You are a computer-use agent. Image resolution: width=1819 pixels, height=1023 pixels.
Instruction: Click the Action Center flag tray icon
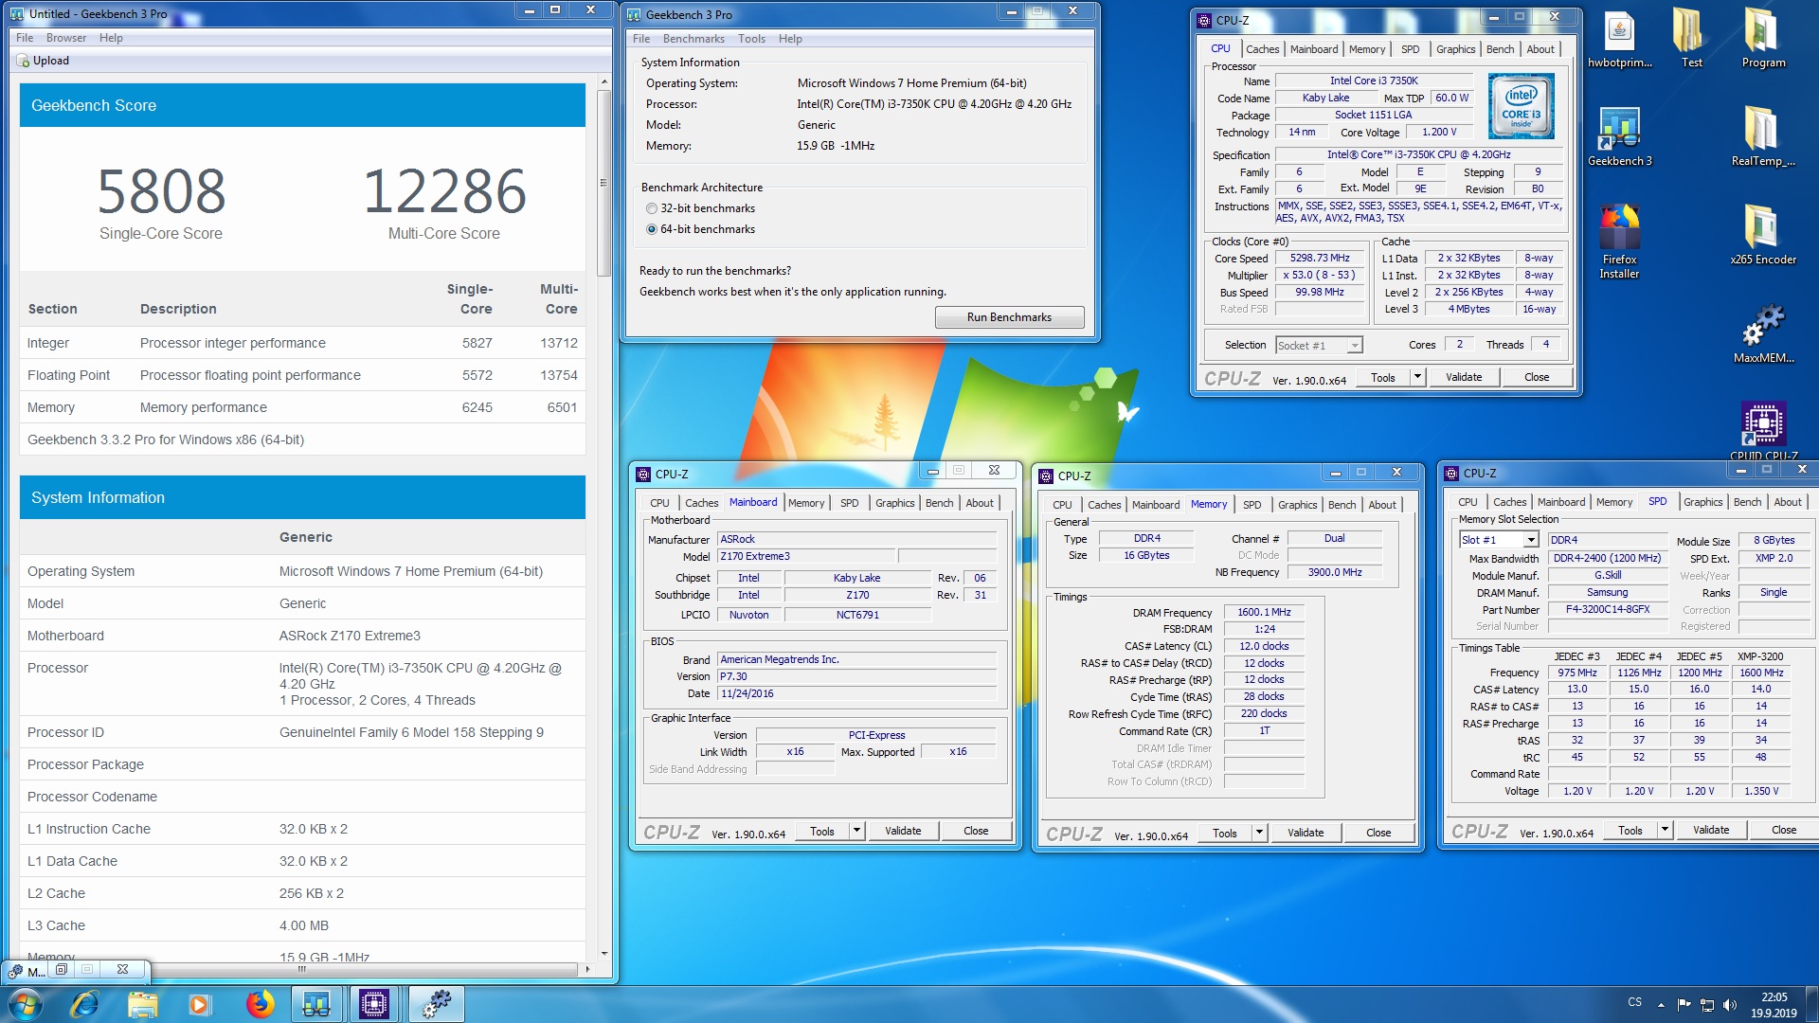1684,1005
